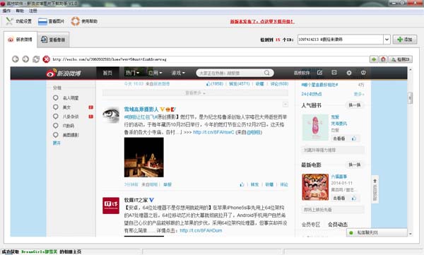The image size is (424, 255).
Task: Click the messages icon in the Weibo navbar
Action: pyautogui.click(x=334, y=73)
